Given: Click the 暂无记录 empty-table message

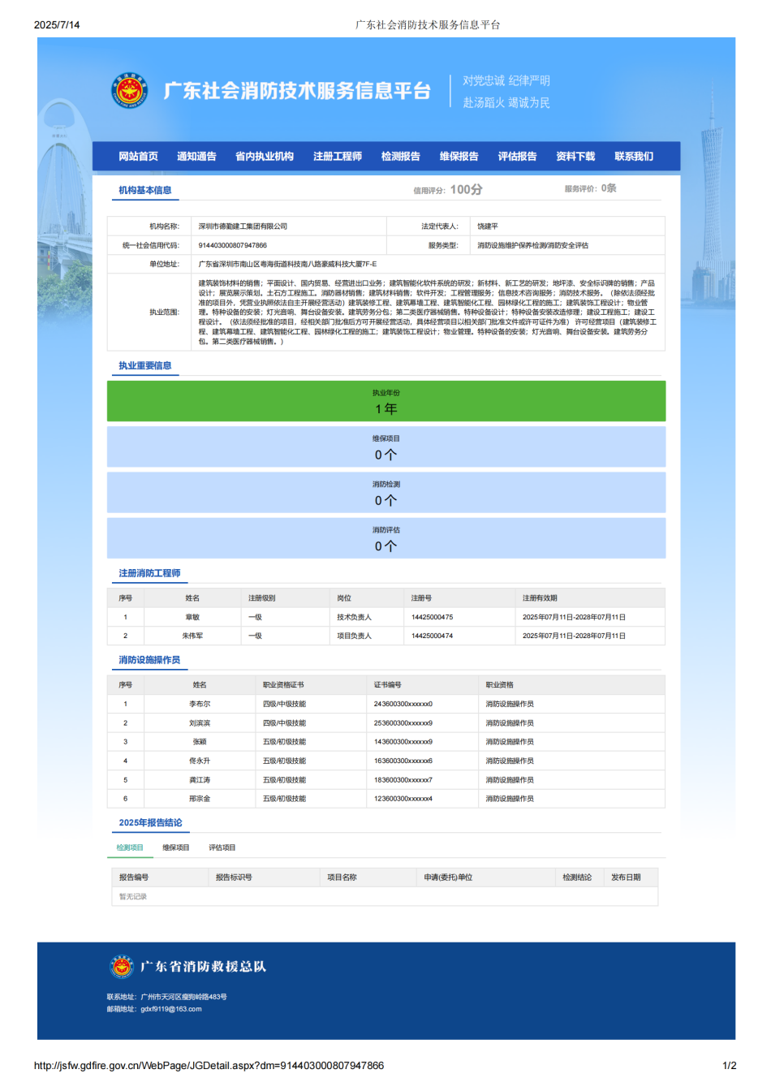Looking at the screenshot, I should coord(133,896).
